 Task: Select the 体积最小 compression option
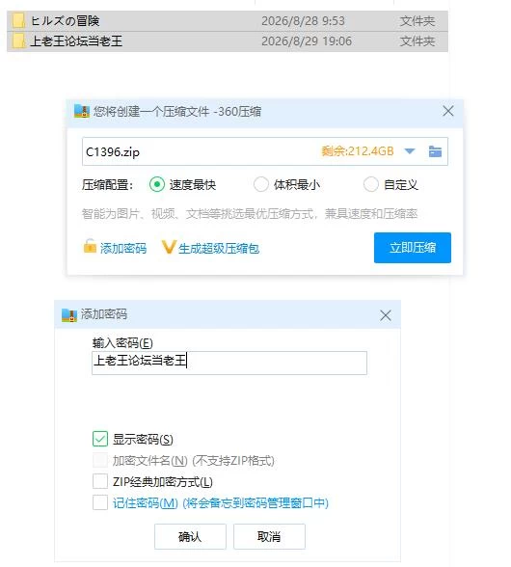[x=260, y=184]
